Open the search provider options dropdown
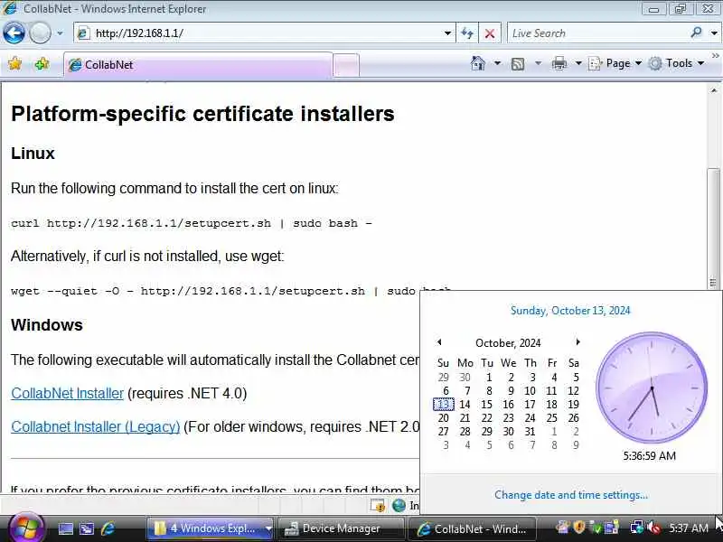Image resolution: width=723 pixels, height=542 pixels. click(x=714, y=33)
